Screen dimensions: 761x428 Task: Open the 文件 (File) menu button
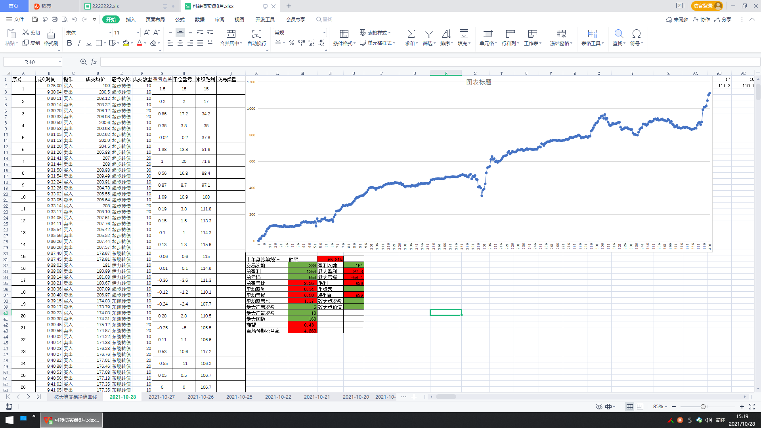tap(15, 19)
